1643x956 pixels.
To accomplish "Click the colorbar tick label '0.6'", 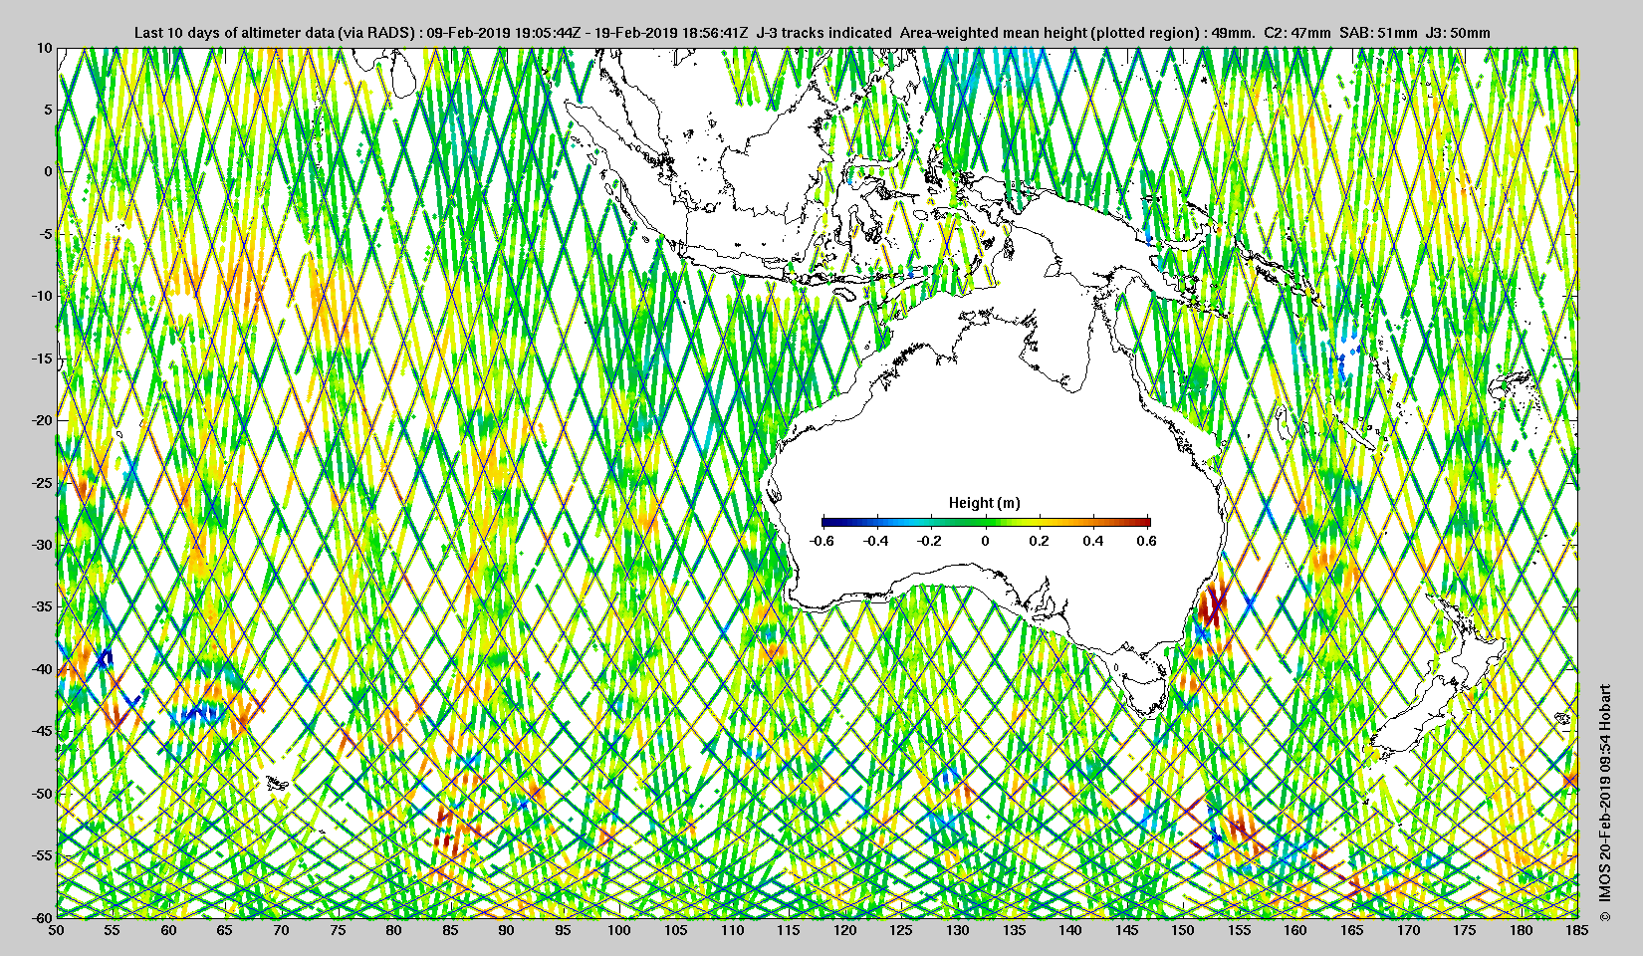I will [1147, 541].
